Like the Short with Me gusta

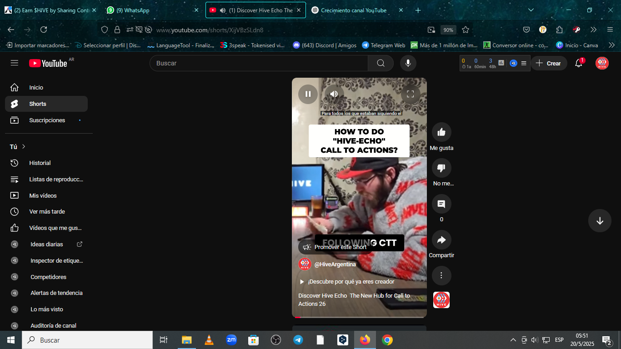441,132
